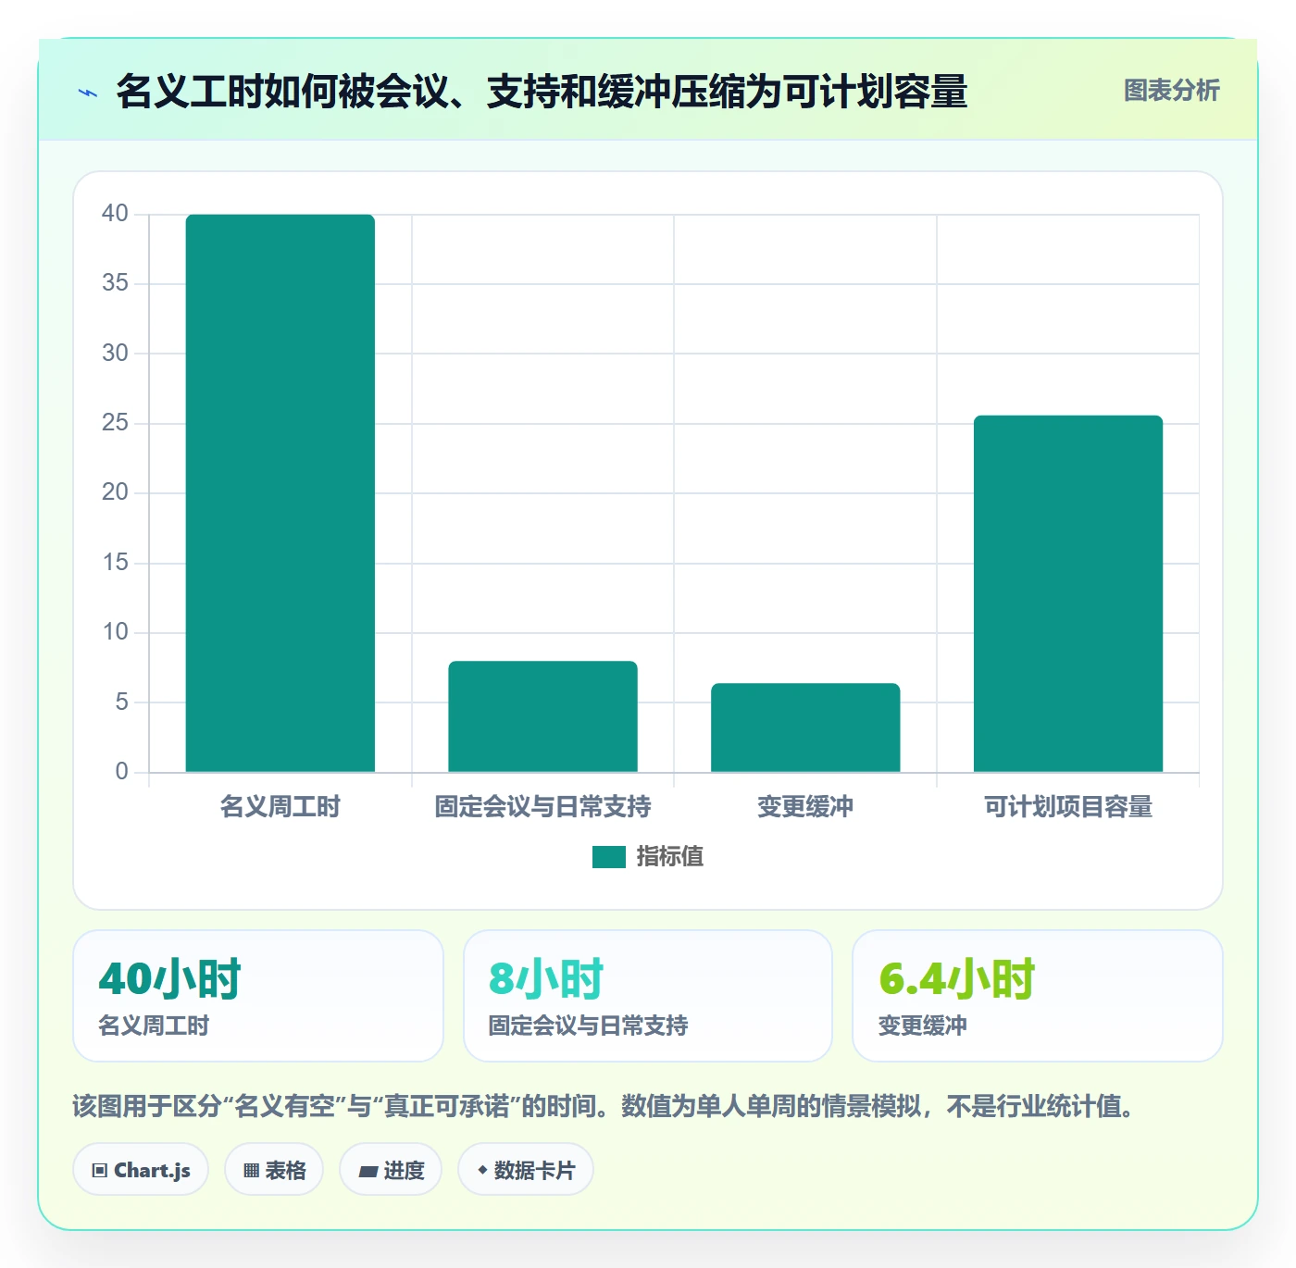The image size is (1296, 1268).
Task: Click the y-axis value 40
Action: pos(115,214)
